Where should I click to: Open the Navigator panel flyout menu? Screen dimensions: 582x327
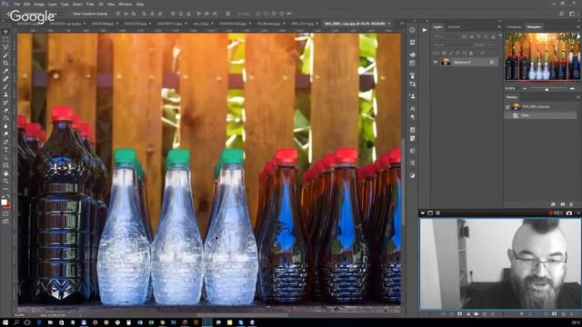tap(578, 27)
